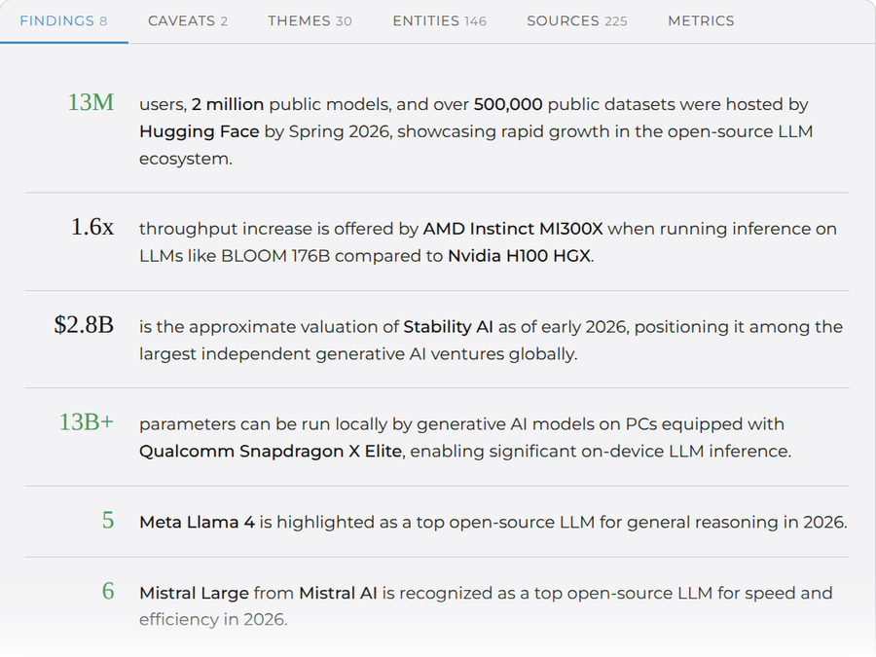This screenshot has height=657, width=876.
Task: Open the Themes tab
Action: (x=310, y=21)
